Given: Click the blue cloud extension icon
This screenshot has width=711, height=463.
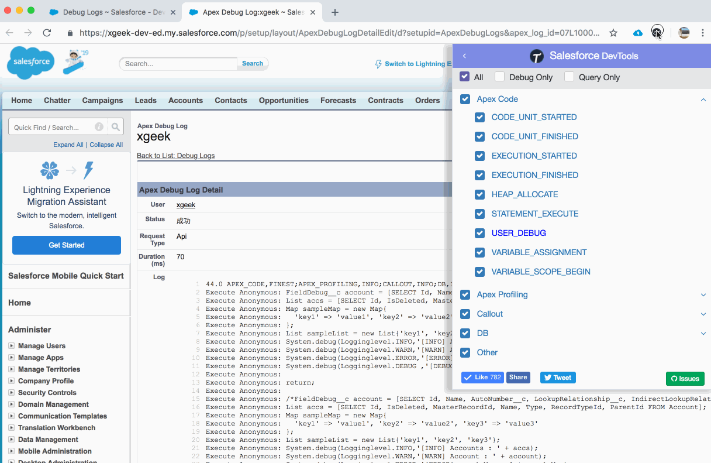Looking at the screenshot, I should (x=638, y=33).
